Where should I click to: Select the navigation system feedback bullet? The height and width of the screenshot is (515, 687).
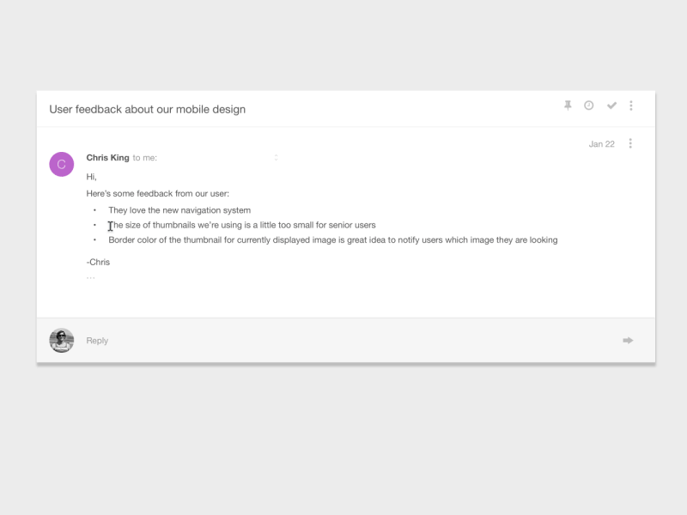tap(179, 209)
